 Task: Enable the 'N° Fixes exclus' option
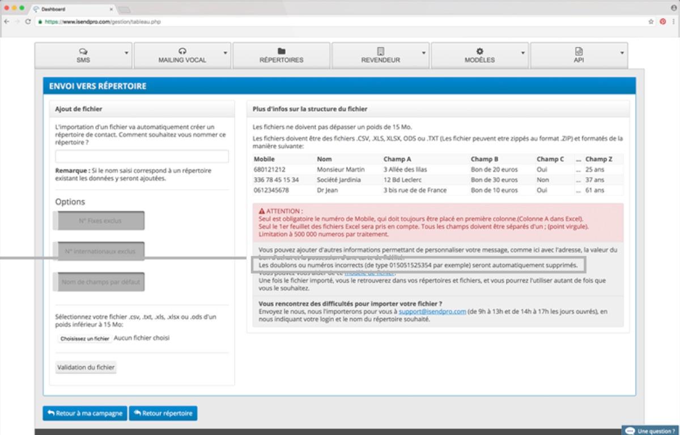[99, 220]
